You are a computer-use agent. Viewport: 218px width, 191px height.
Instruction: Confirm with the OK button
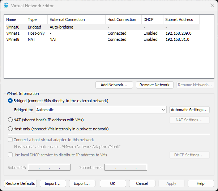(x=113, y=183)
